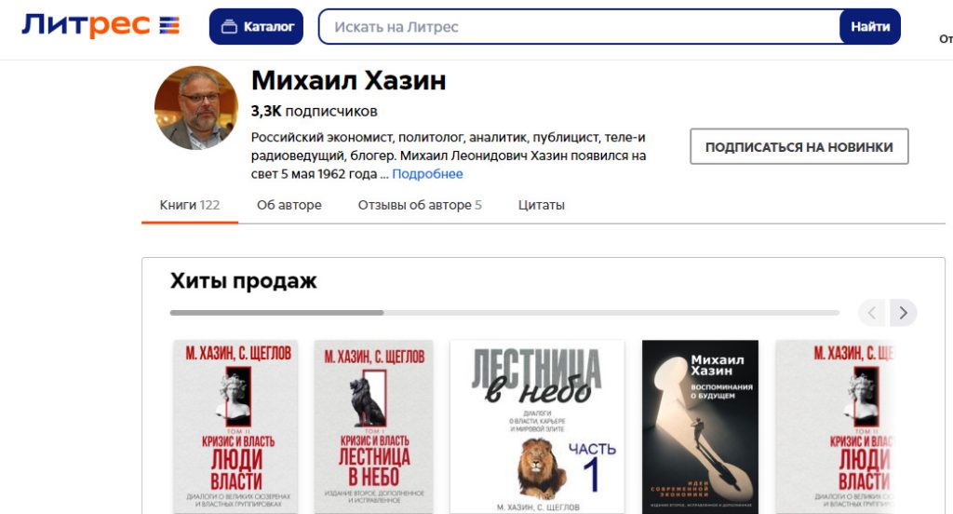Screen dimensions: 953x514
Task: Open partially visible Люди власти cover
Action: 836,427
